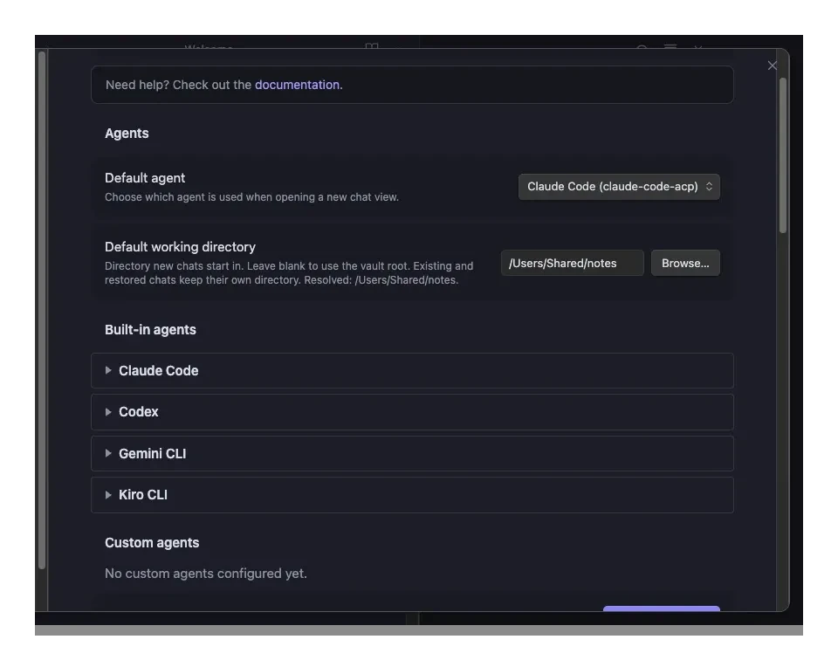Click the settings content scrollbar on the right

[x=783, y=155]
